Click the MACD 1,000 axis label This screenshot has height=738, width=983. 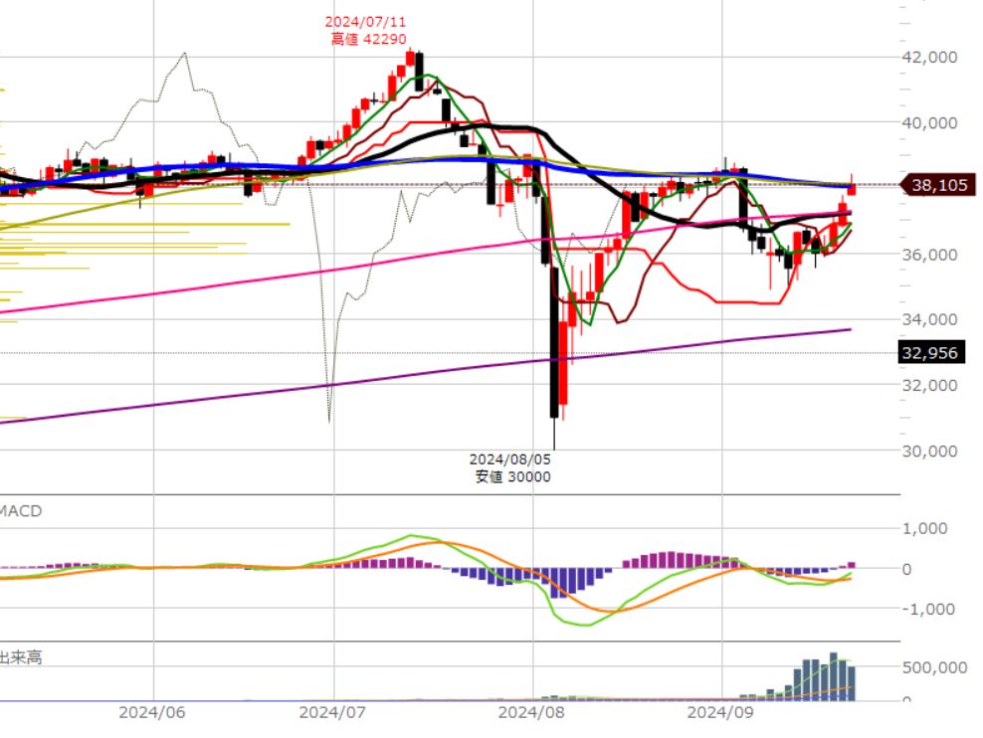[924, 529]
